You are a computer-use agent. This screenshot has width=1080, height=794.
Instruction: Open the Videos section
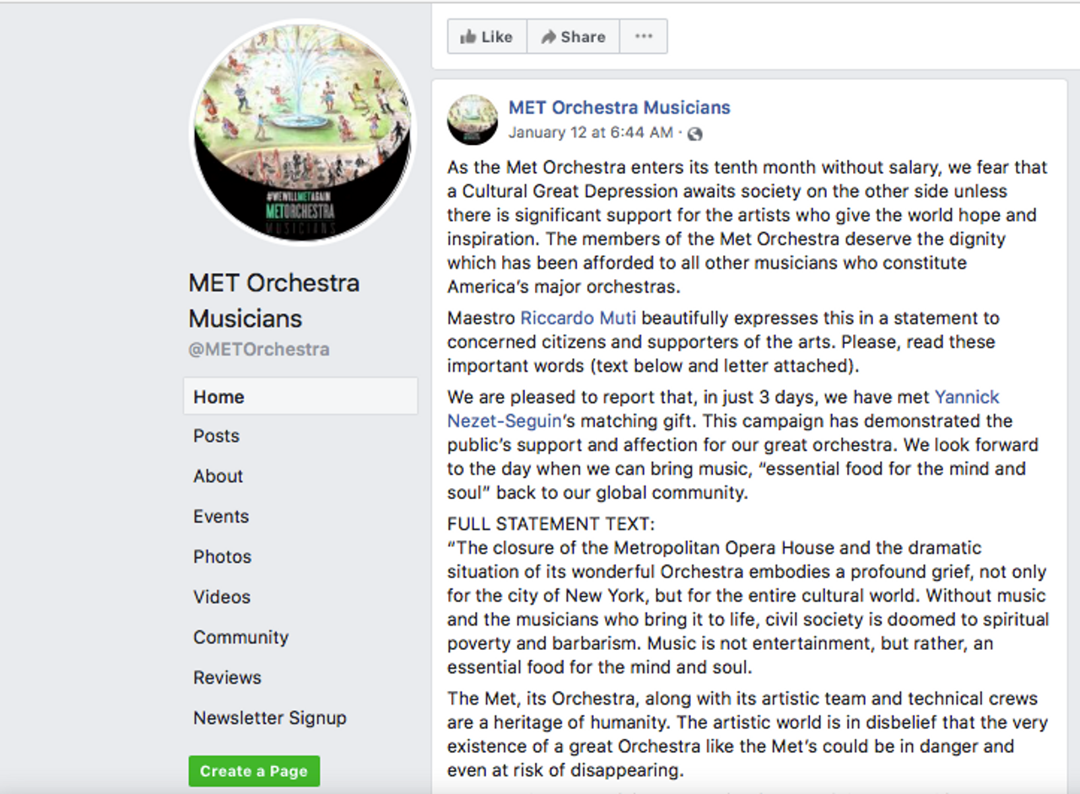pos(221,597)
